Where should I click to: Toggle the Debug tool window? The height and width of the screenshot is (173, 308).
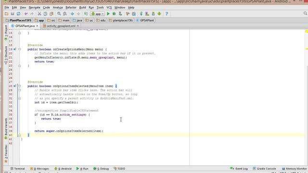pyautogui.click(x=101, y=169)
